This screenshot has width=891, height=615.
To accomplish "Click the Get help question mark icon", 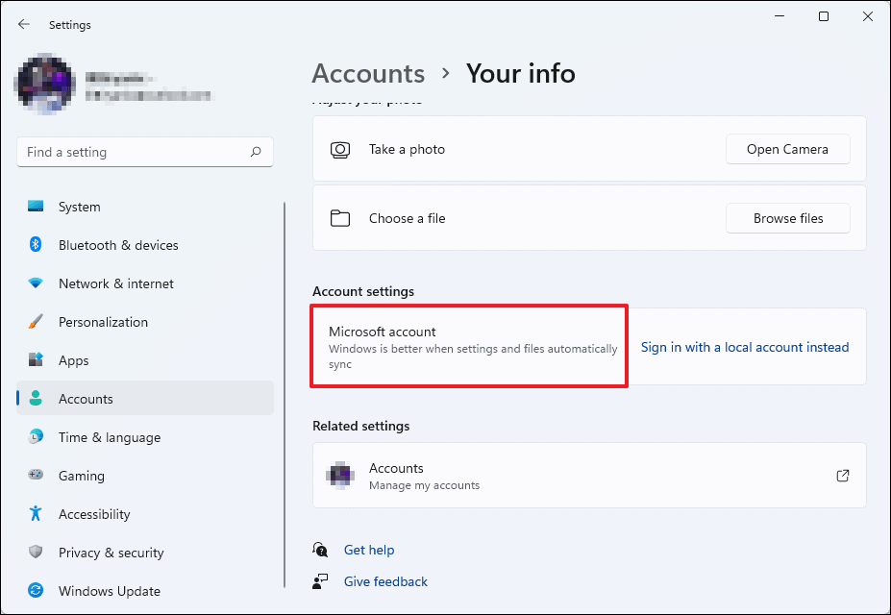I will click(x=320, y=549).
